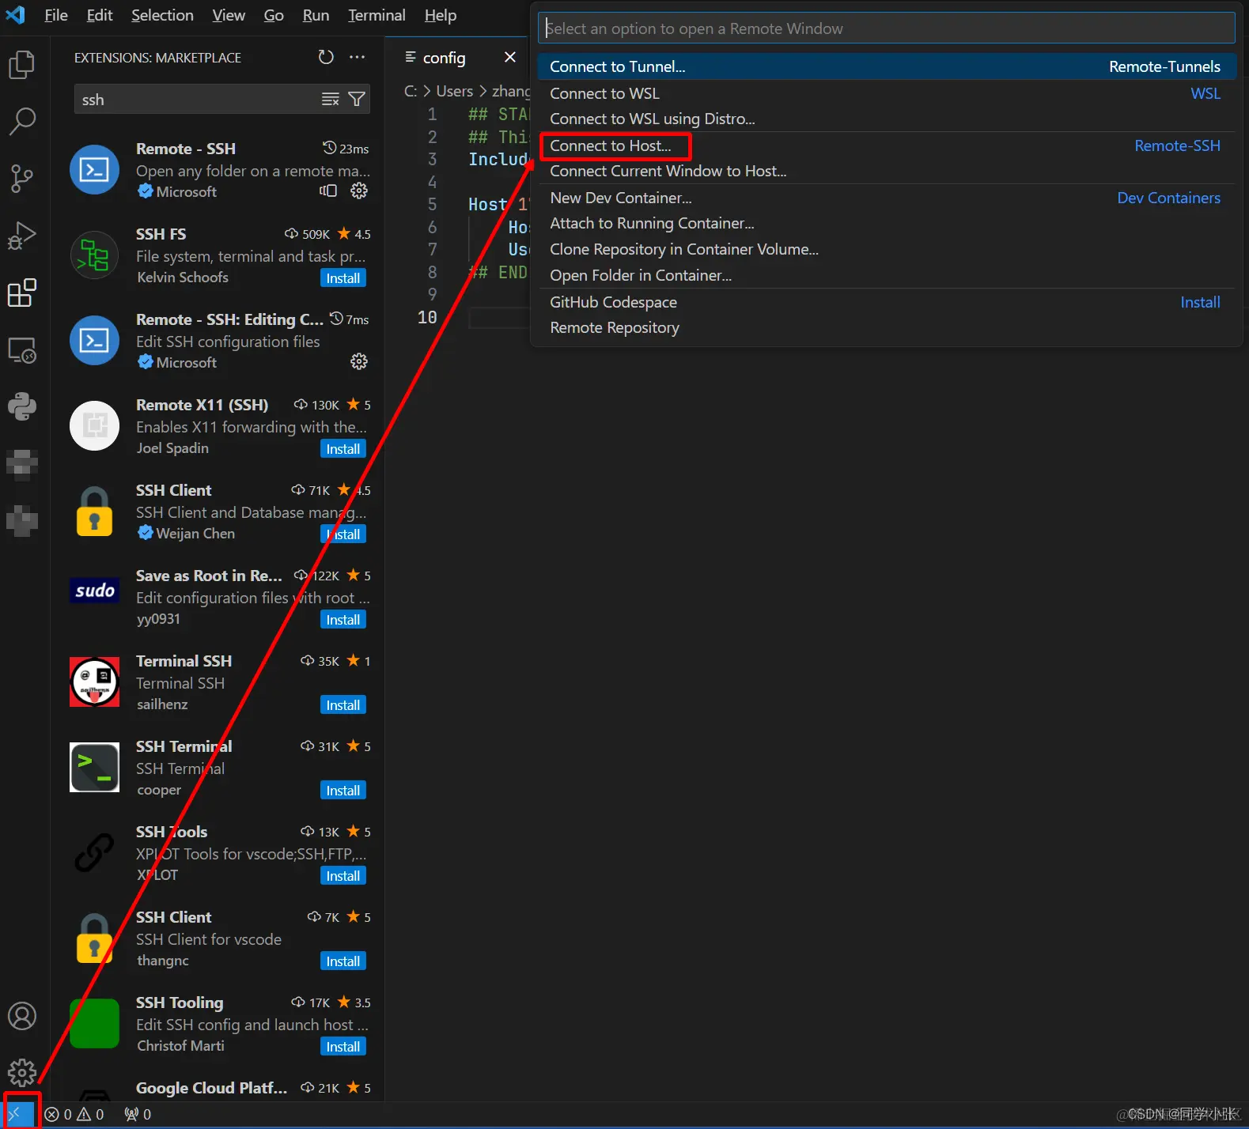The height and width of the screenshot is (1129, 1249).
Task: Install the Terminal SSH extension
Action: click(x=343, y=705)
